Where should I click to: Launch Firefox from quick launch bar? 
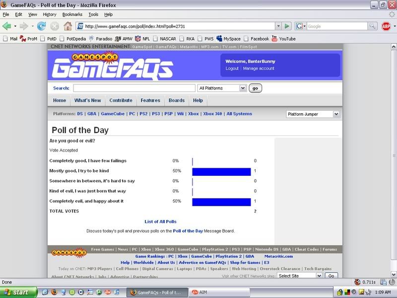click(54, 292)
